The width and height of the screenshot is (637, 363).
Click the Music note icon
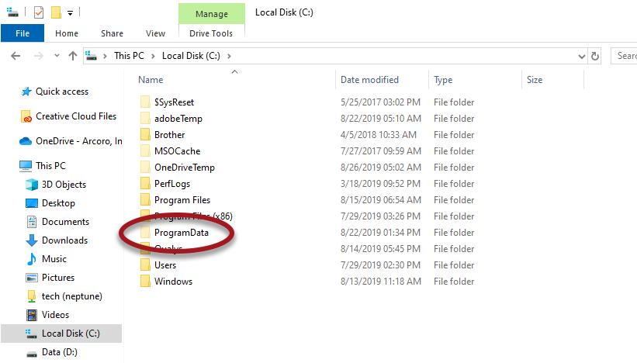pyautogui.click(x=32, y=259)
